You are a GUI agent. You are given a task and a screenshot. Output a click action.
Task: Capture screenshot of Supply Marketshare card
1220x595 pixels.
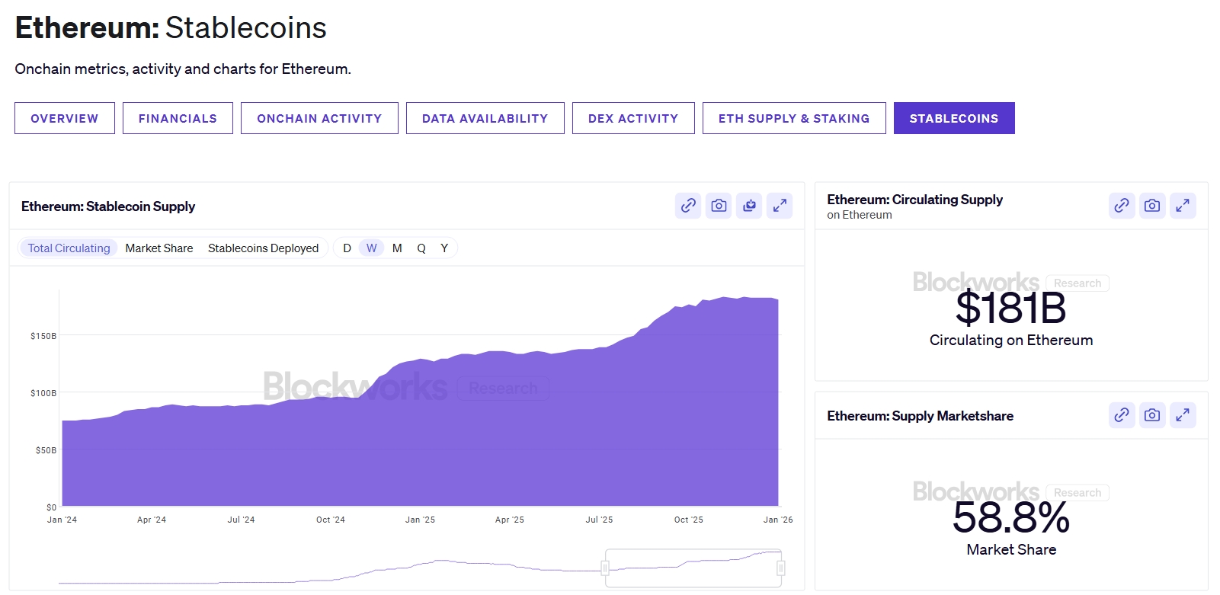(x=1152, y=415)
